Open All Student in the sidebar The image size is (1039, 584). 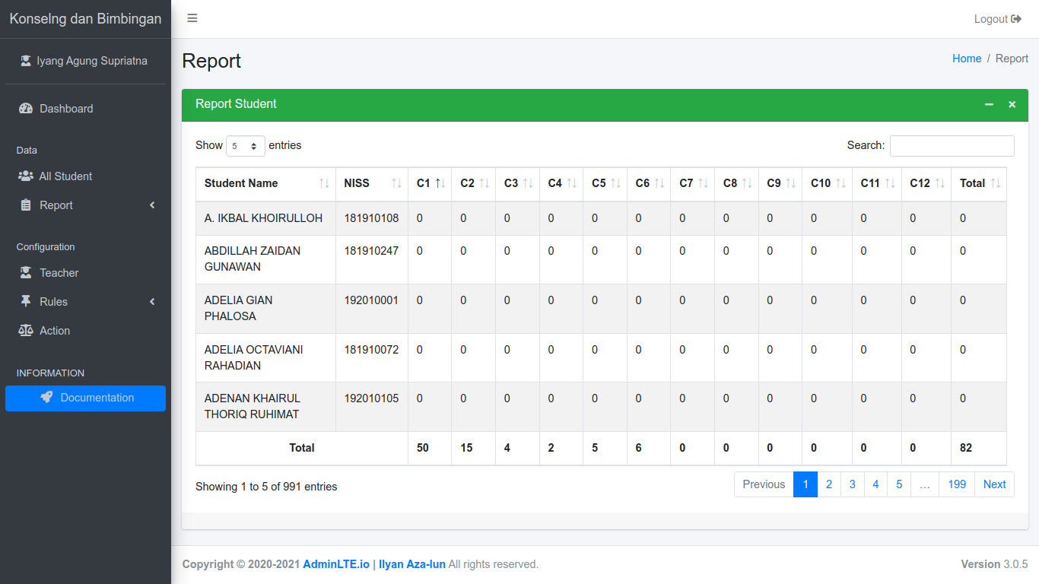(x=85, y=176)
